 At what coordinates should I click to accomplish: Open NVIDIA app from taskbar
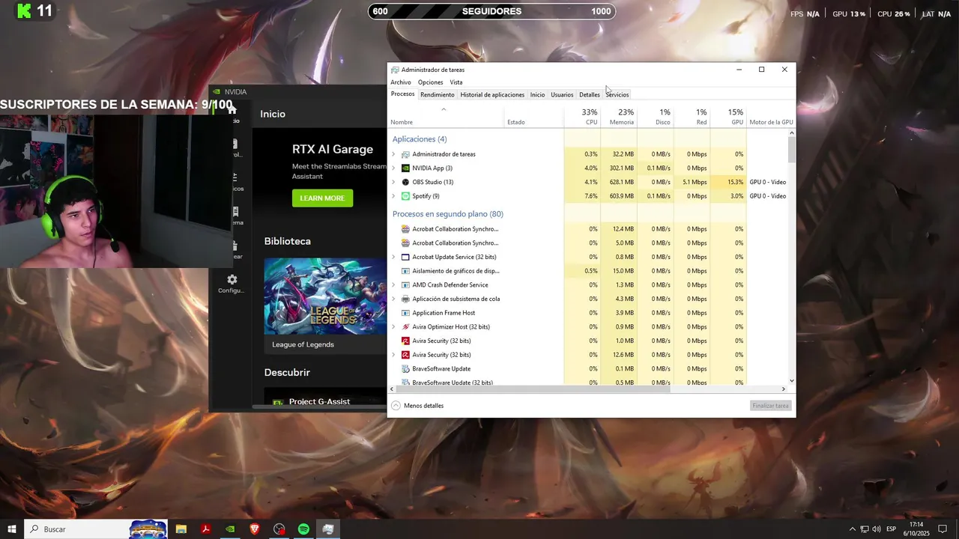[230, 529]
